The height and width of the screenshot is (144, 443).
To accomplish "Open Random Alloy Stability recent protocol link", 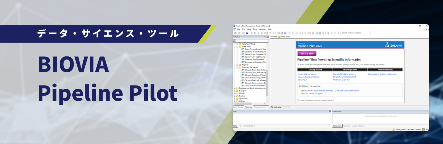I will (382, 74).
